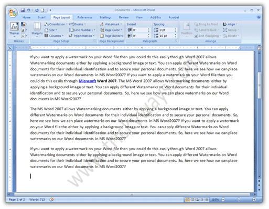Toggle the View Ruler button
The image size is (269, 209).
click(259, 48)
